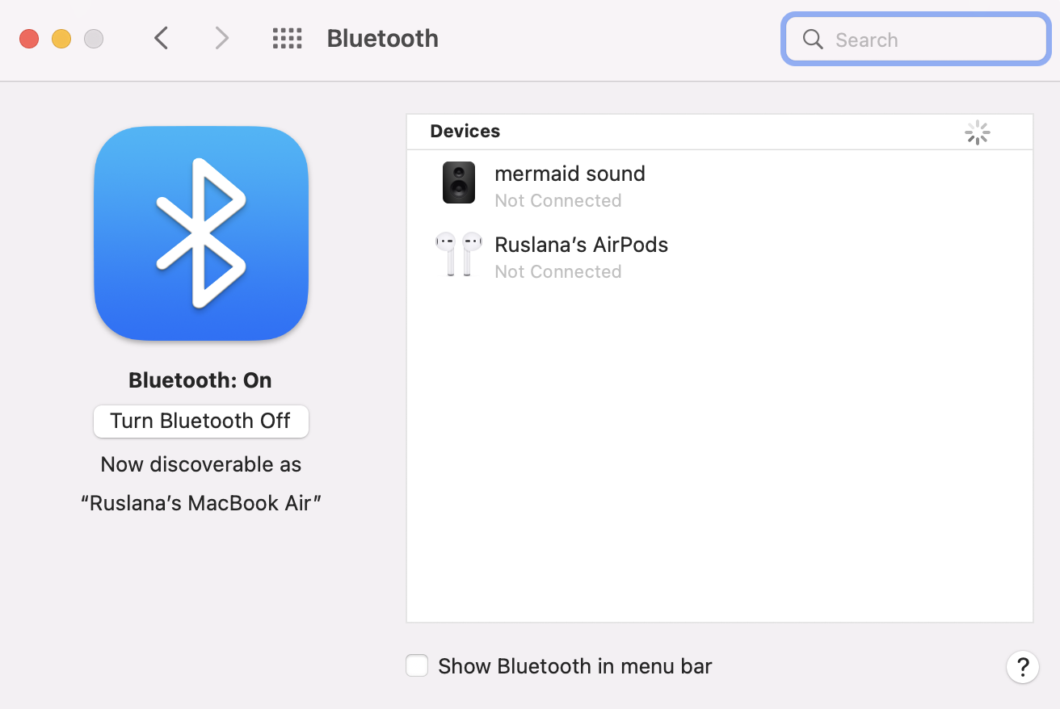Go forward with the right chevron arrow

coord(221,38)
